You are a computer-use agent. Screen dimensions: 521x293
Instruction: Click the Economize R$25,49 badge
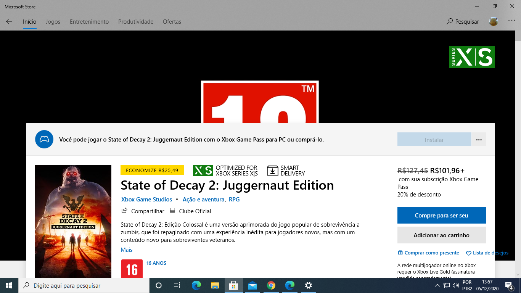pos(152,170)
